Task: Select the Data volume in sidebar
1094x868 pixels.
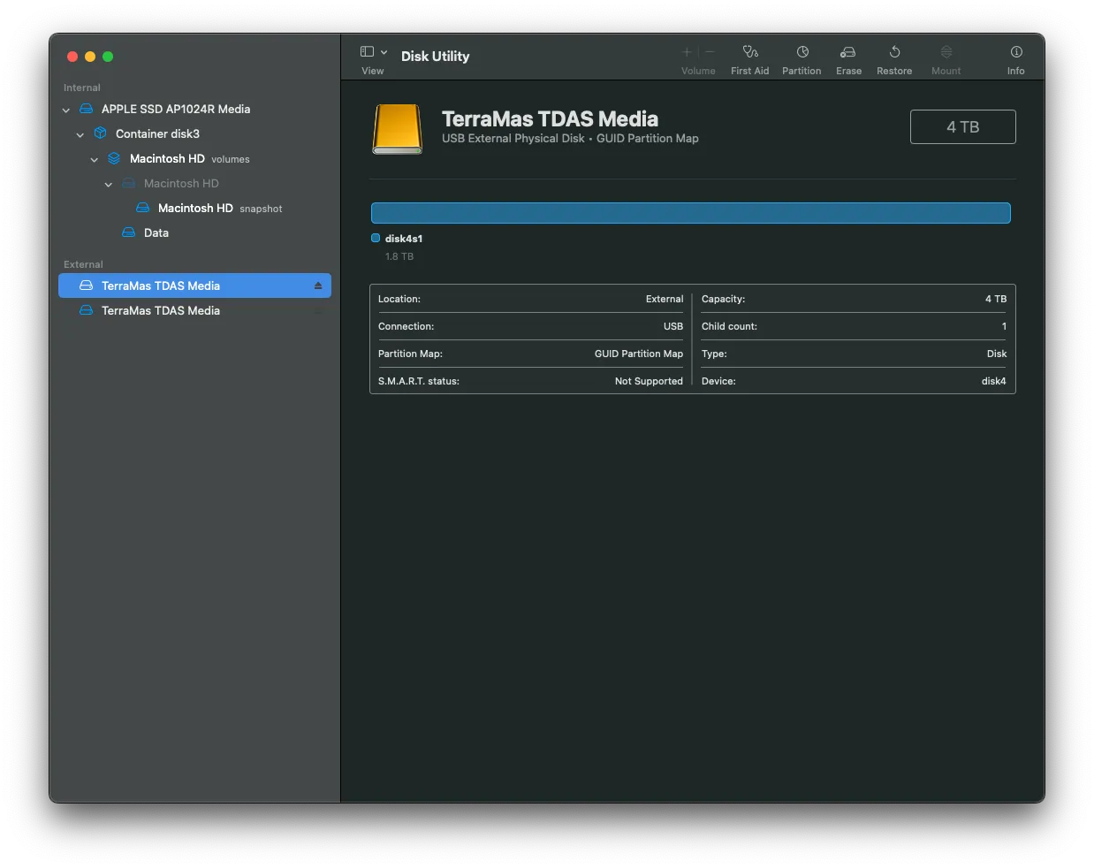Action: tap(156, 232)
